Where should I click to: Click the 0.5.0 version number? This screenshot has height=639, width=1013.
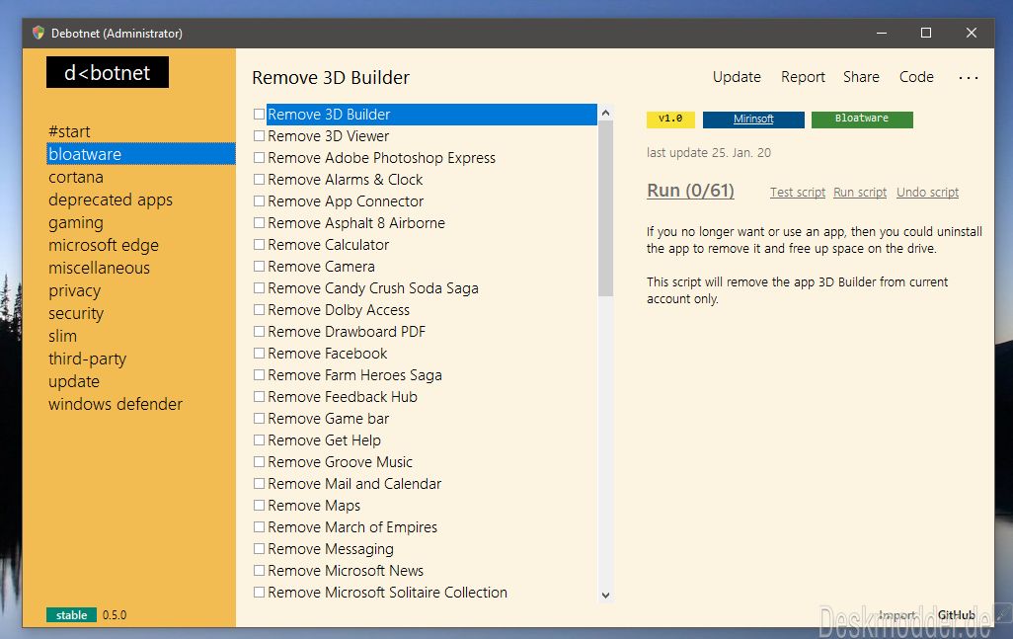pos(115,615)
